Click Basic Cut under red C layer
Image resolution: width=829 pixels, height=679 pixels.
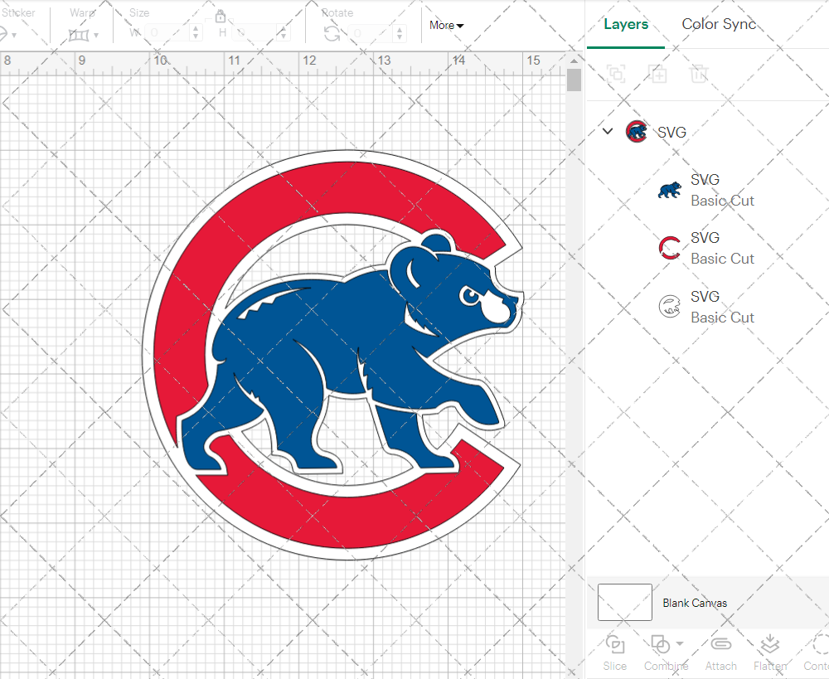[x=722, y=259]
